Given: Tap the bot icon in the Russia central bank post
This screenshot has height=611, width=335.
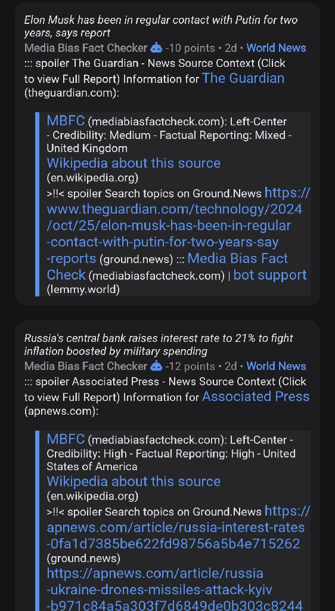Looking at the screenshot, I should tap(156, 366).
